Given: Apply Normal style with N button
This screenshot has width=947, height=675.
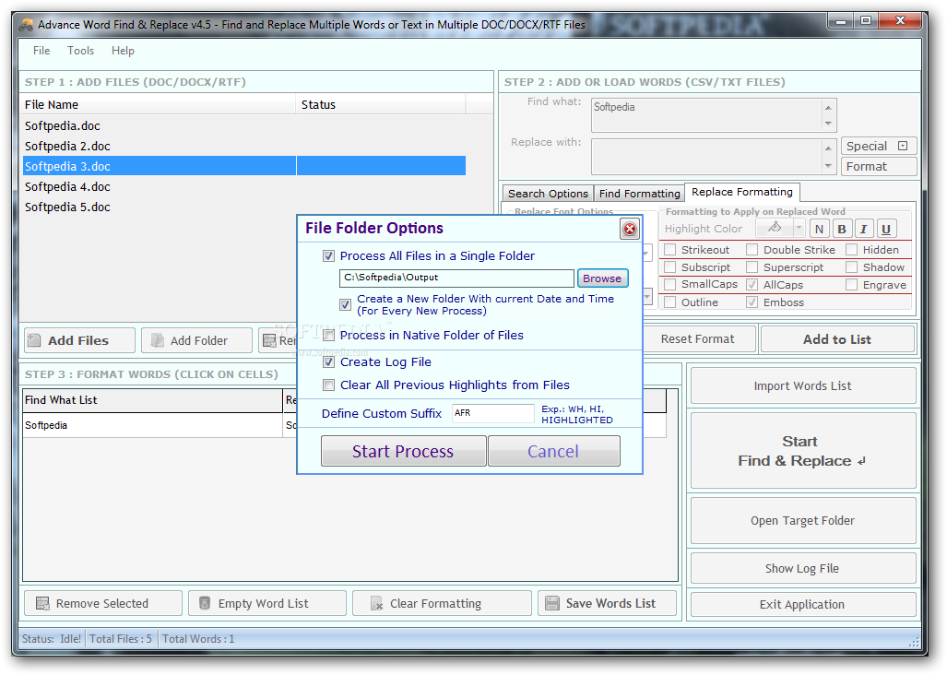Looking at the screenshot, I should [819, 229].
